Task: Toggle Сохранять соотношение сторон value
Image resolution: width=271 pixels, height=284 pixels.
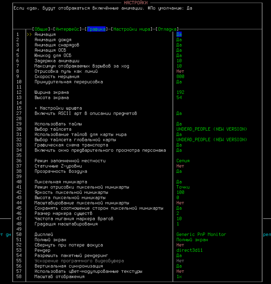Action: click(179, 208)
